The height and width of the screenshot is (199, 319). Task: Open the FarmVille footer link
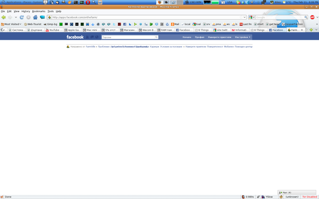pos(90,47)
